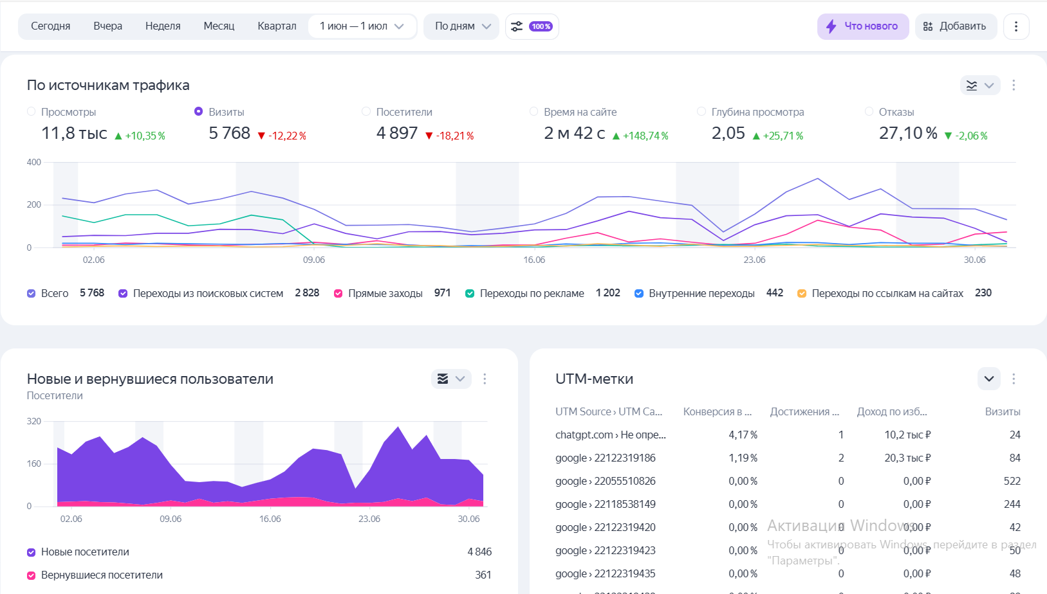Switch to the Неделя period tab
This screenshot has width=1047, height=594.
(x=163, y=26)
